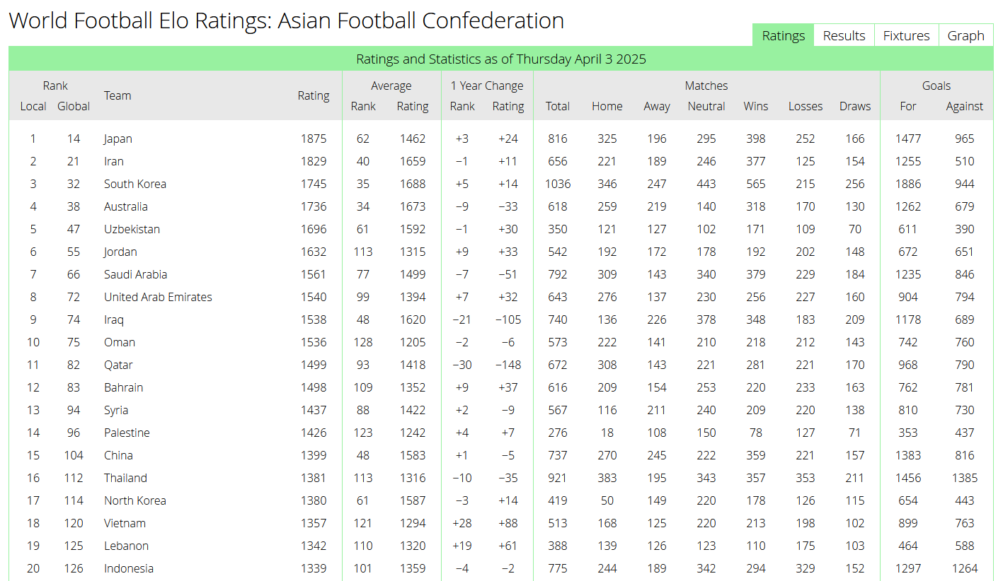Click Lebanon's rating change +61
Screen dimensions: 1003x581
pyautogui.click(x=508, y=546)
